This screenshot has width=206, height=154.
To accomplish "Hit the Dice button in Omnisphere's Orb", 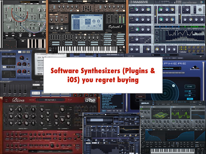I will pos(190,87).
